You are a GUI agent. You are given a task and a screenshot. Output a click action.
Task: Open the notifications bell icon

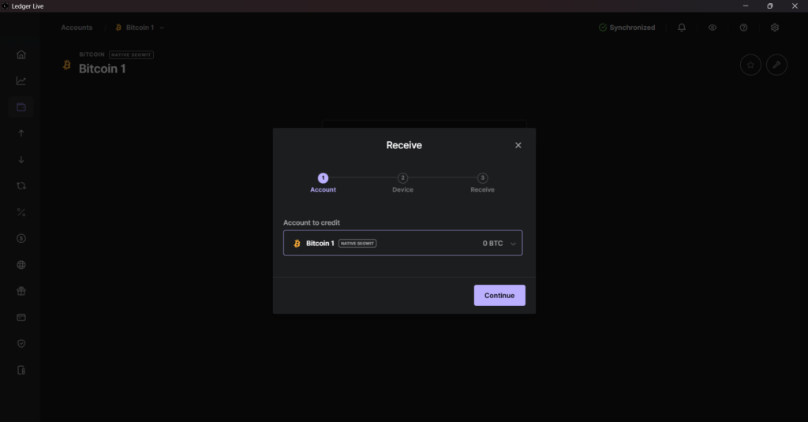click(681, 28)
